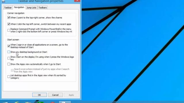184x103 pixels.
Task: Disable top left corner recent apps switching
Action: [9, 24]
